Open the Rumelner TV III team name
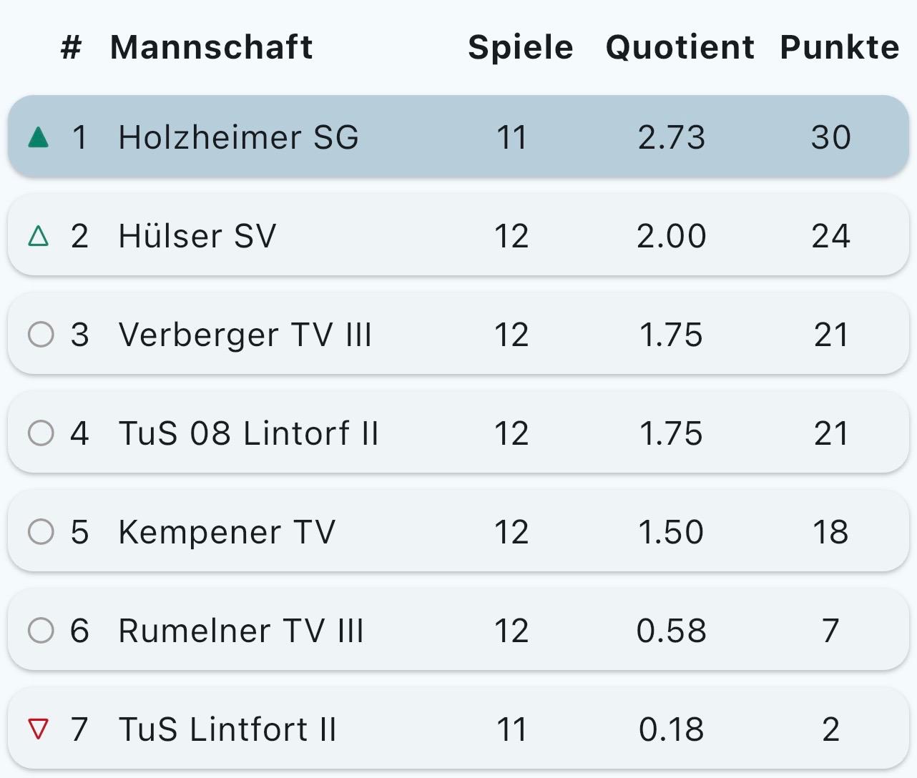 click(x=241, y=631)
